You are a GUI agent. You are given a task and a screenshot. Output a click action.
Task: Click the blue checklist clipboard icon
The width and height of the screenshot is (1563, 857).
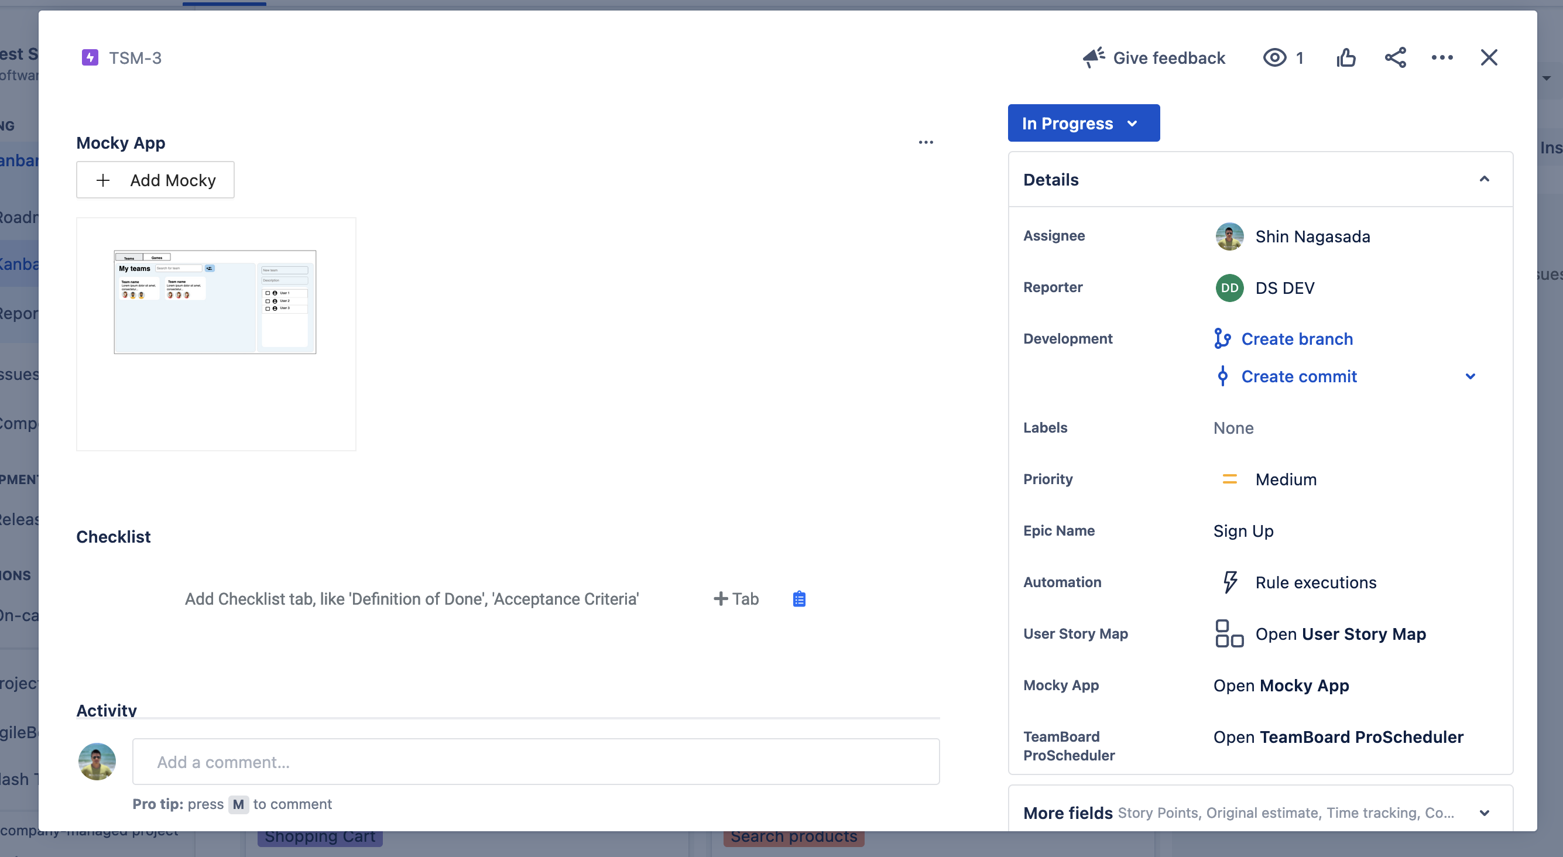pos(799,599)
